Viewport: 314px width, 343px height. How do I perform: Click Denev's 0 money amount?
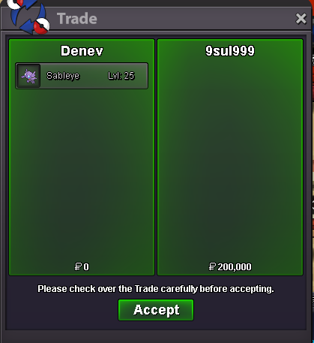(86, 266)
